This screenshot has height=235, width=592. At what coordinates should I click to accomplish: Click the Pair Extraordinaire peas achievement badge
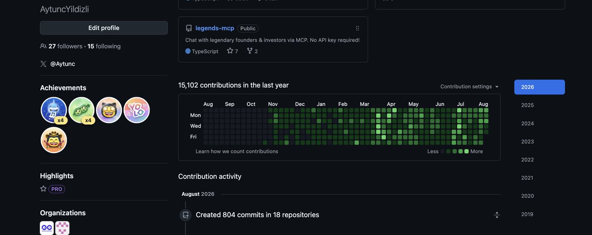coord(81,110)
